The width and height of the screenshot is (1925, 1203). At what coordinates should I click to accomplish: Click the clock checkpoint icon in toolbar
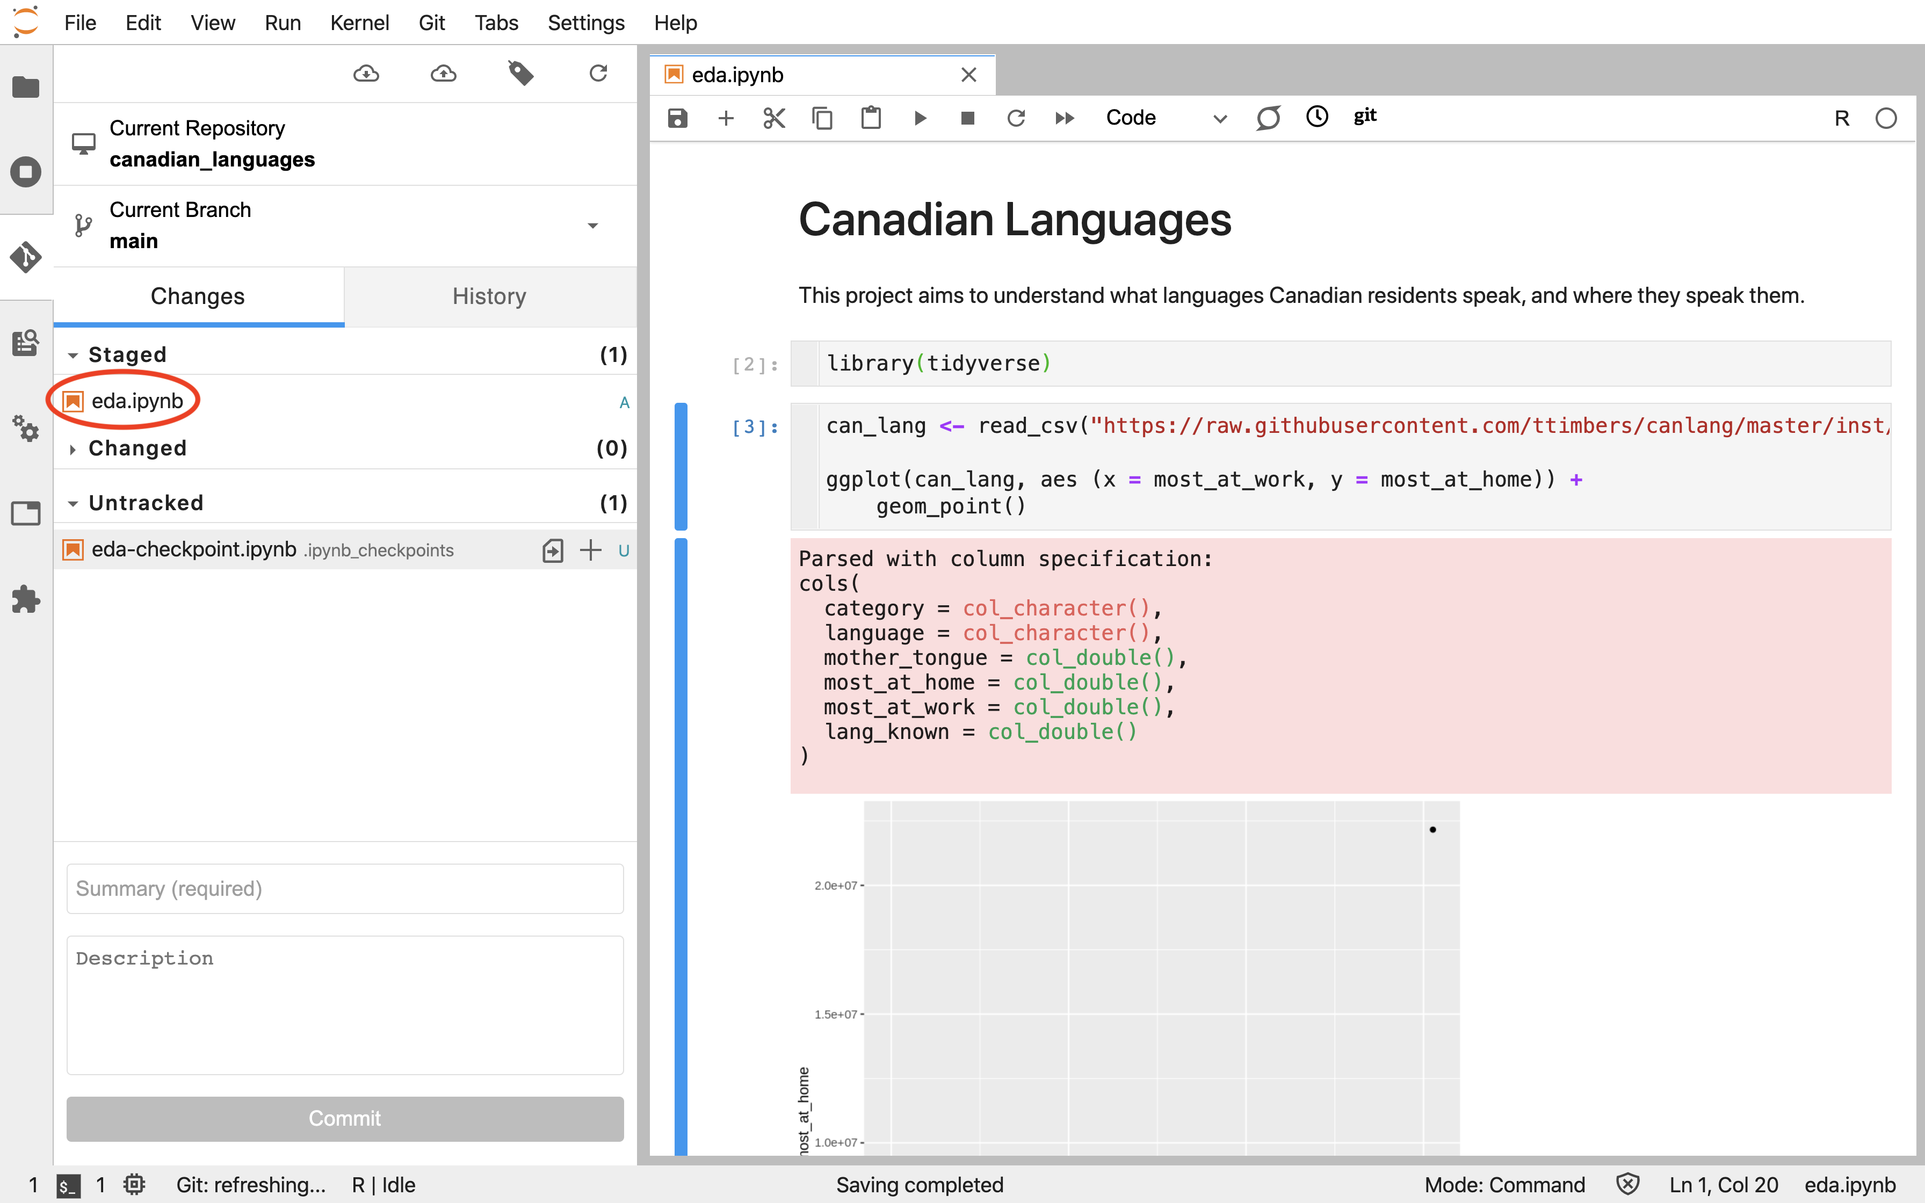click(1318, 117)
